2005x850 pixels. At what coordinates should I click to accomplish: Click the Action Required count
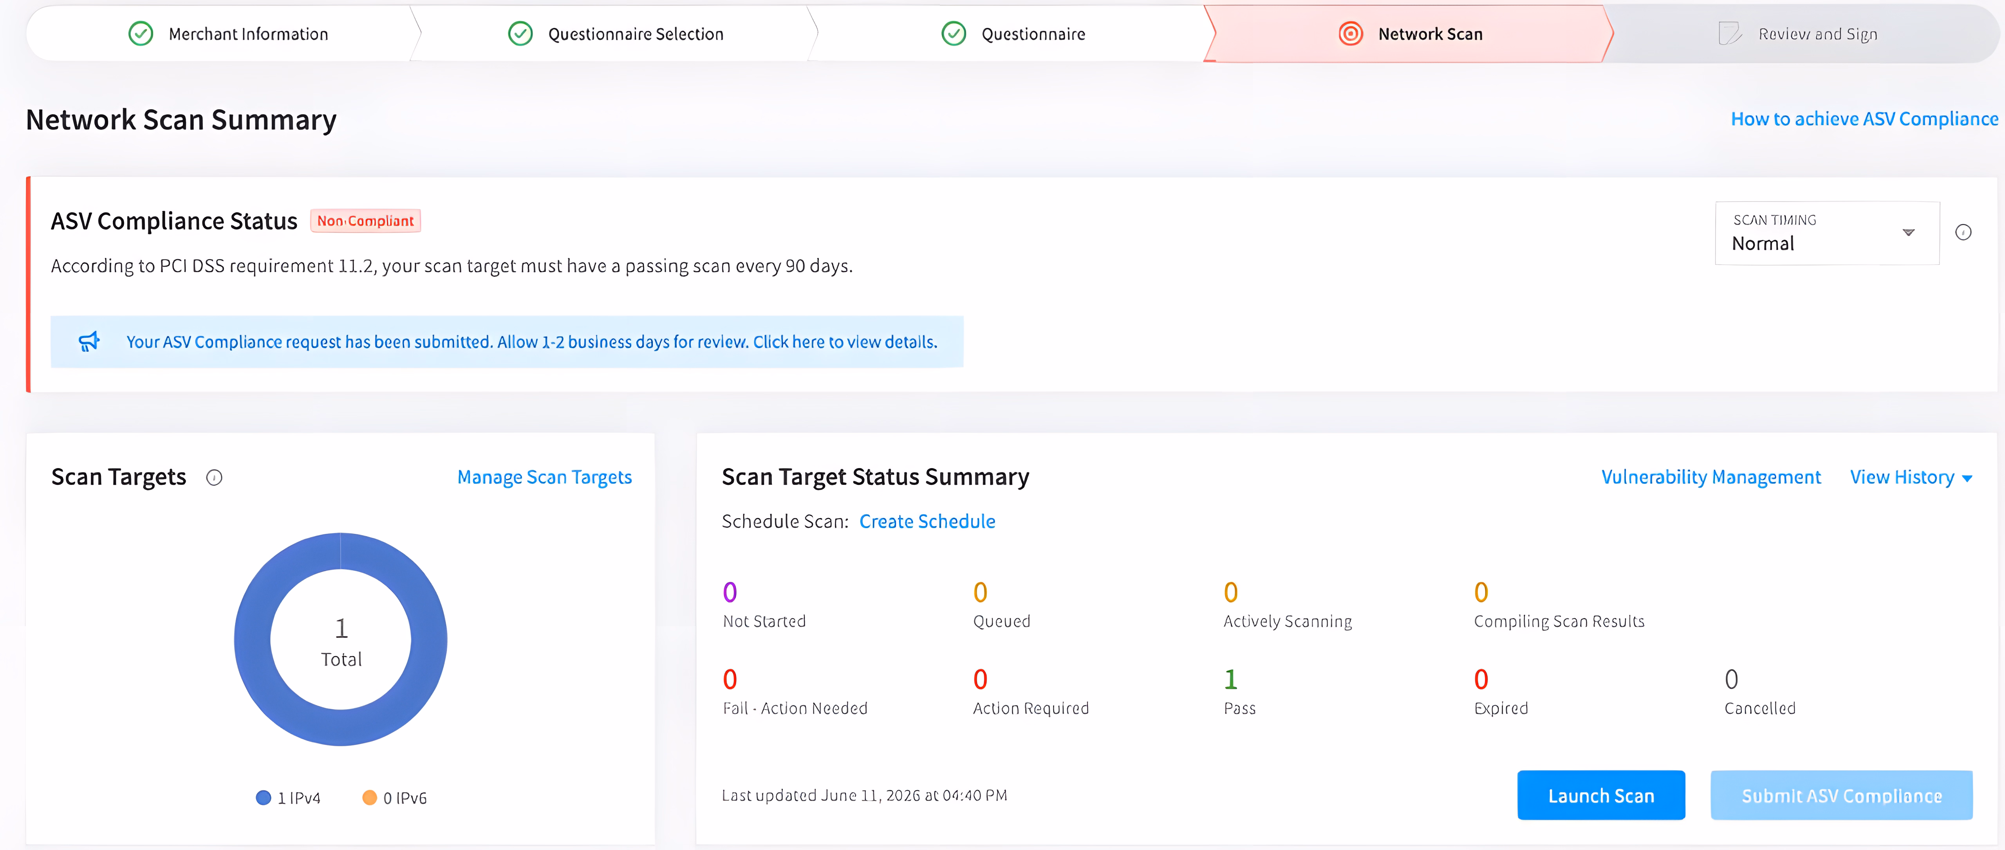click(x=980, y=680)
